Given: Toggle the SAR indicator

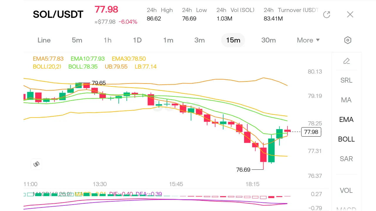Looking at the screenshot, I should [x=346, y=159].
